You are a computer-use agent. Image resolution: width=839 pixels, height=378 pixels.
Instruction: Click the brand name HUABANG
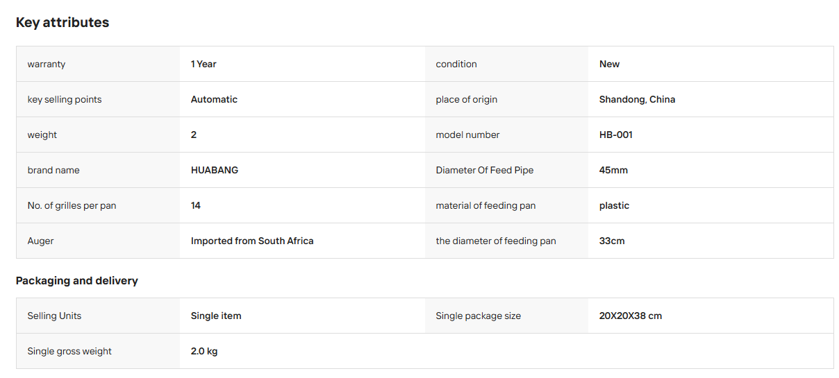coord(215,170)
